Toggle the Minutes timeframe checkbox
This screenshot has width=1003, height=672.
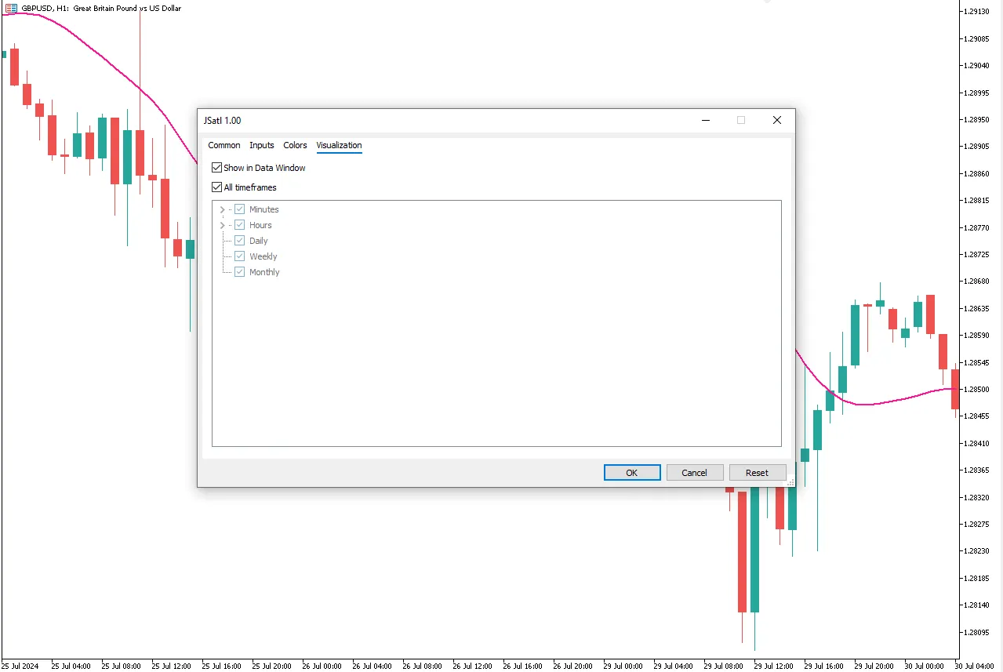(x=240, y=209)
